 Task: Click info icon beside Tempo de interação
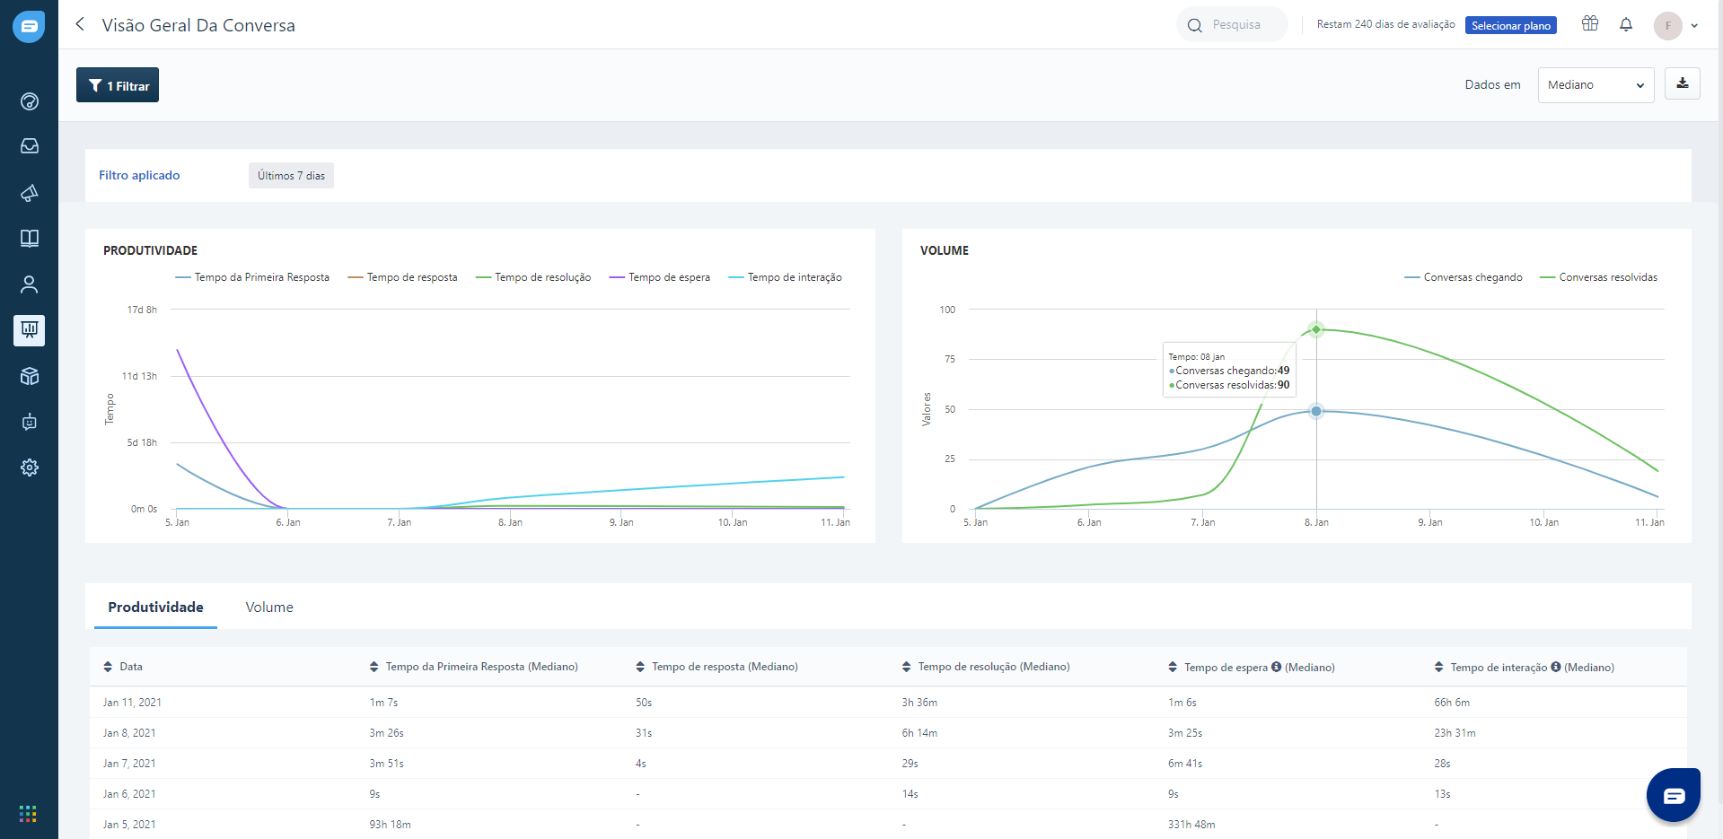coord(1556,667)
